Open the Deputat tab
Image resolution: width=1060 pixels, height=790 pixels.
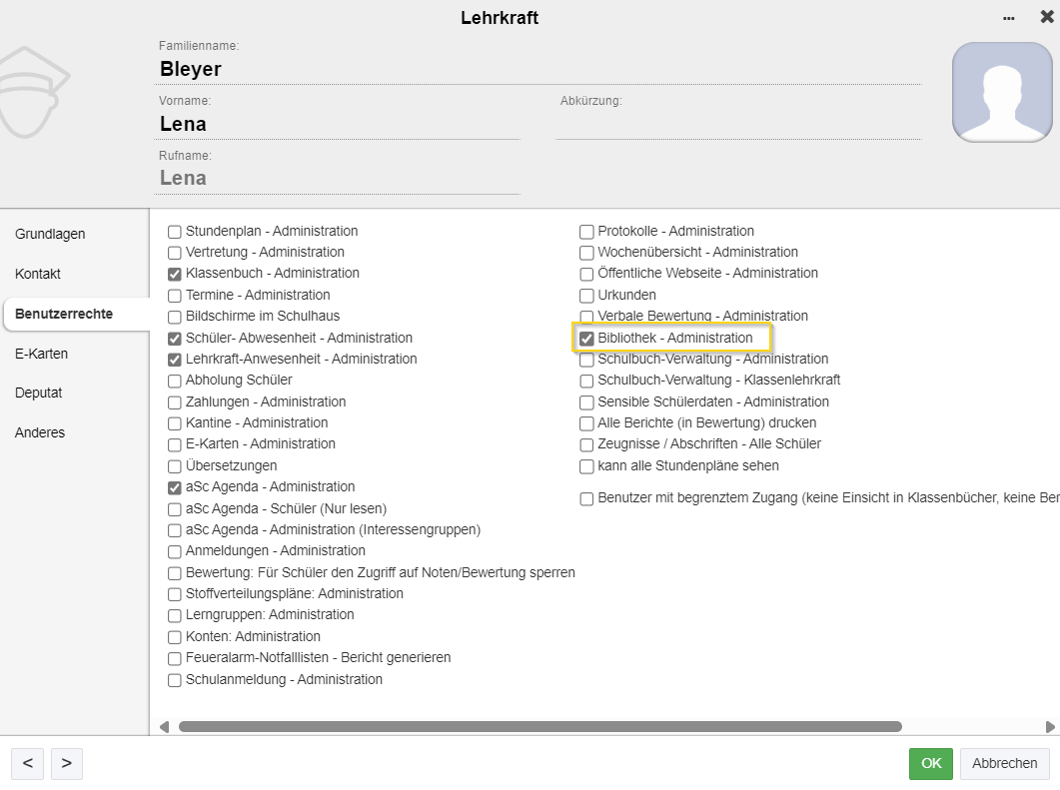(39, 393)
